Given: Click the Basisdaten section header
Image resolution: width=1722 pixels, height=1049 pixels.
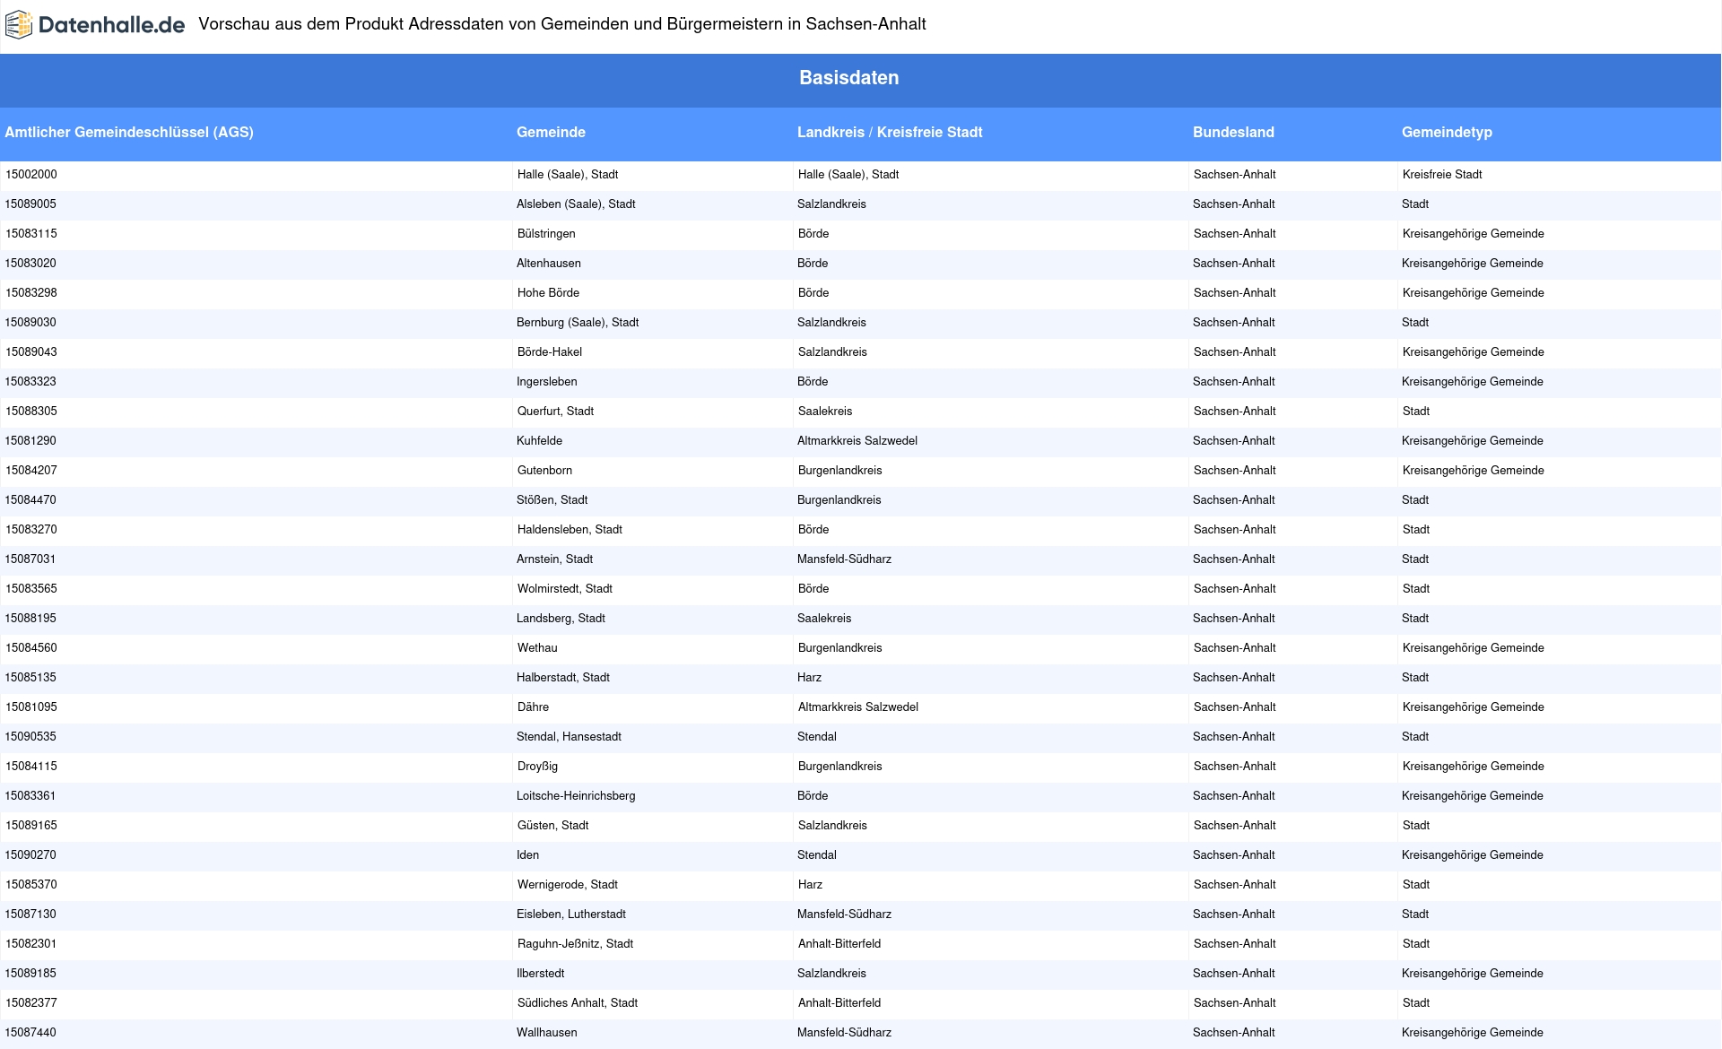Looking at the screenshot, I should [848, 78].
